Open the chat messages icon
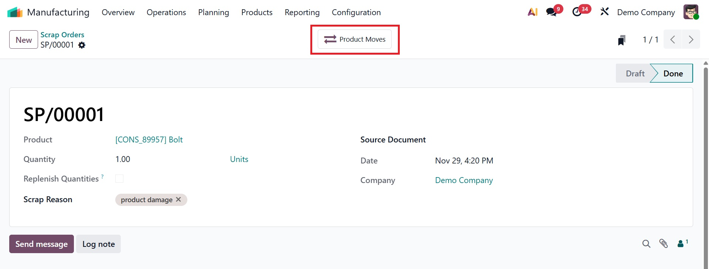Screen dimensions: 709x269 (x=552, y=12)
